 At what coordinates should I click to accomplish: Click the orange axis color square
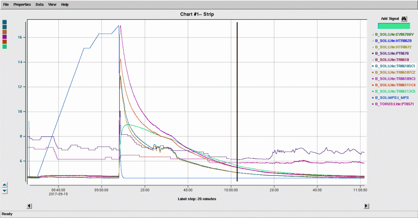(4, 41)
